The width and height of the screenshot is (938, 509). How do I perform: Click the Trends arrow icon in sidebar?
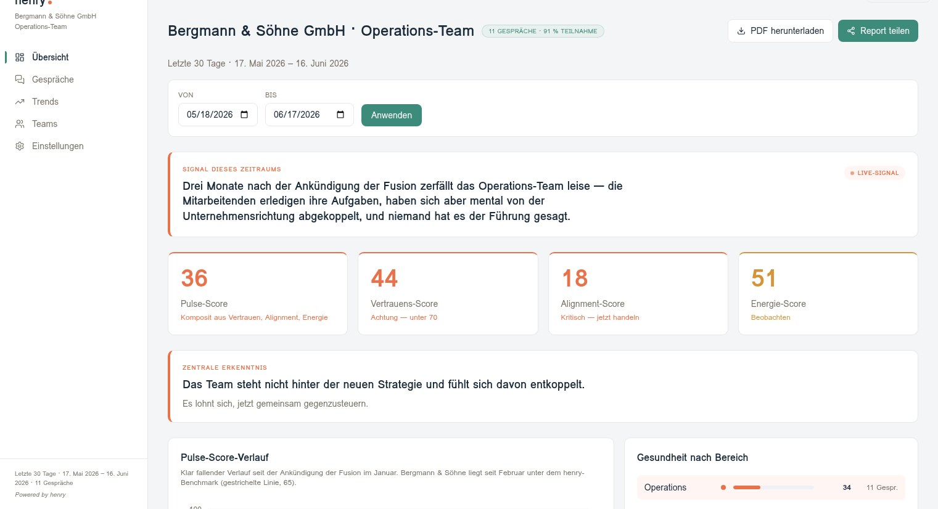[x=20, y=102]
